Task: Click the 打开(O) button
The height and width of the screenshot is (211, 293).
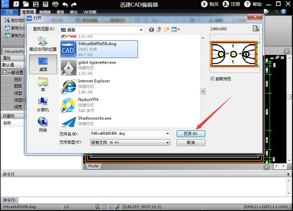Action: [191, 134]
